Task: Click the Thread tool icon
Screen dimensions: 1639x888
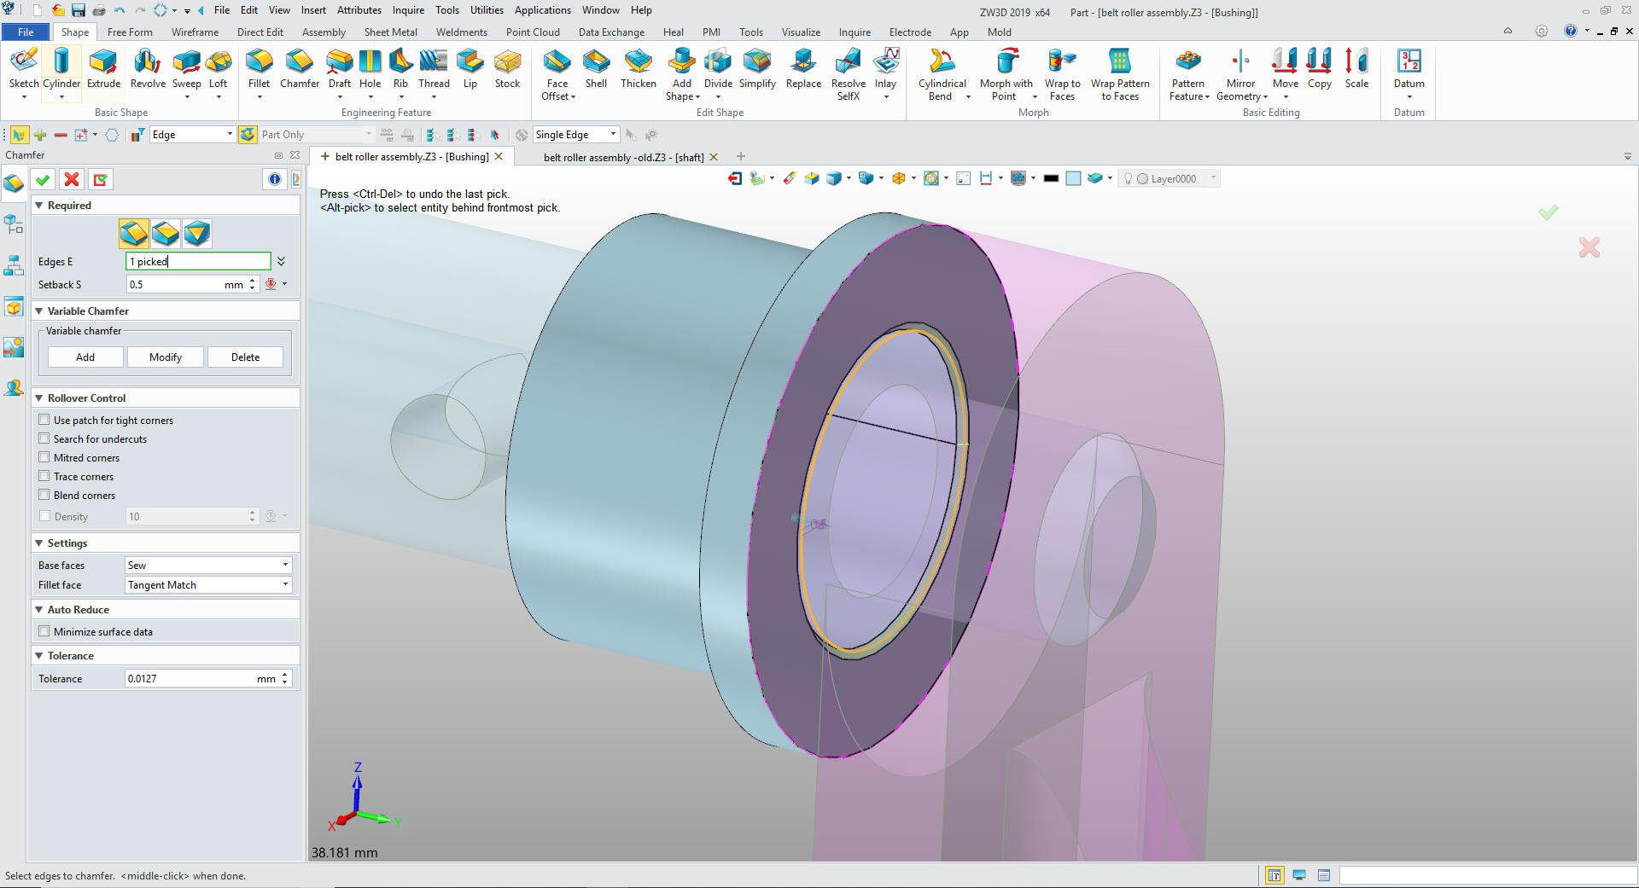Action: tap(434, 68)
